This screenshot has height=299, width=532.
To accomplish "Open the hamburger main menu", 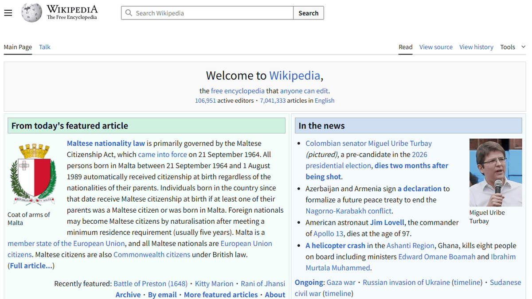I will point(8,13).
